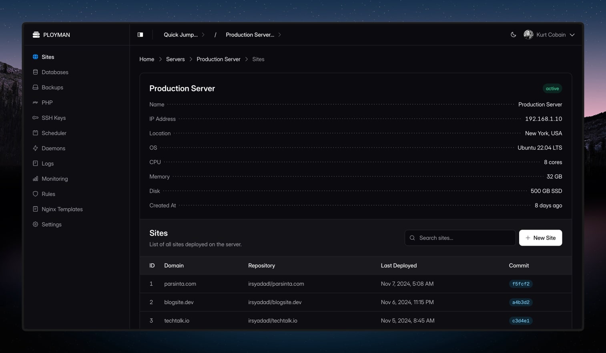Click the SSH Keys key icon
The image size is (606, 353).
[35, 118]
